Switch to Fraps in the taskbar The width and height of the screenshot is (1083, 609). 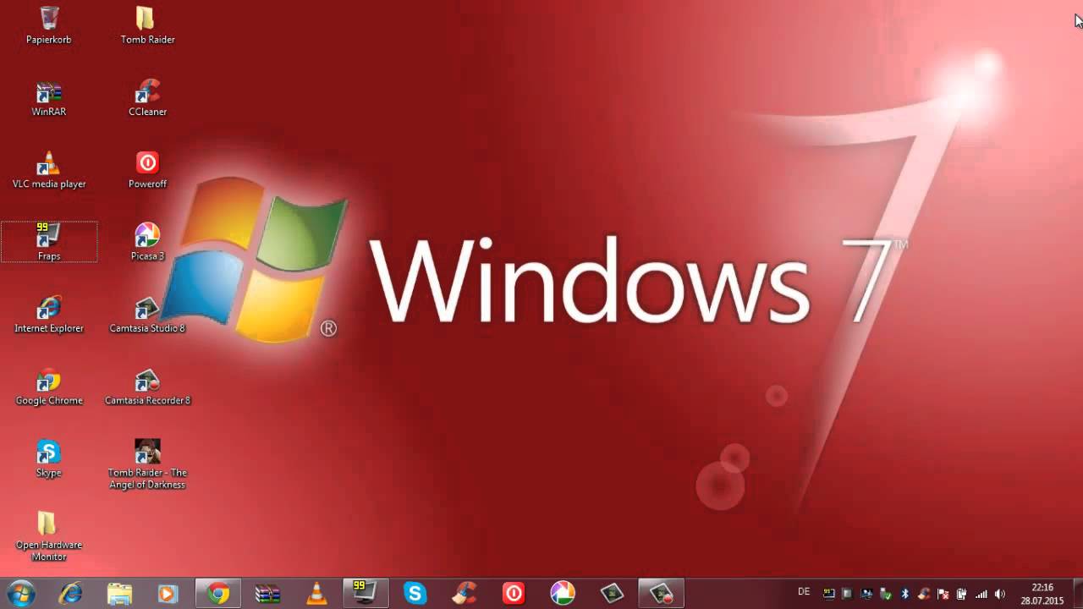point(366,594)
